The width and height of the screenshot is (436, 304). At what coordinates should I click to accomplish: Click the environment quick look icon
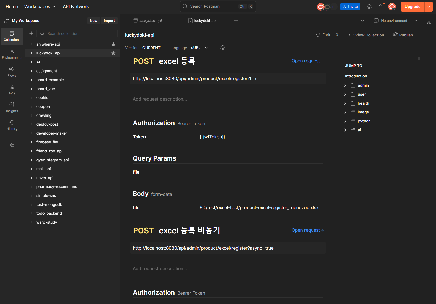[376, 21]
